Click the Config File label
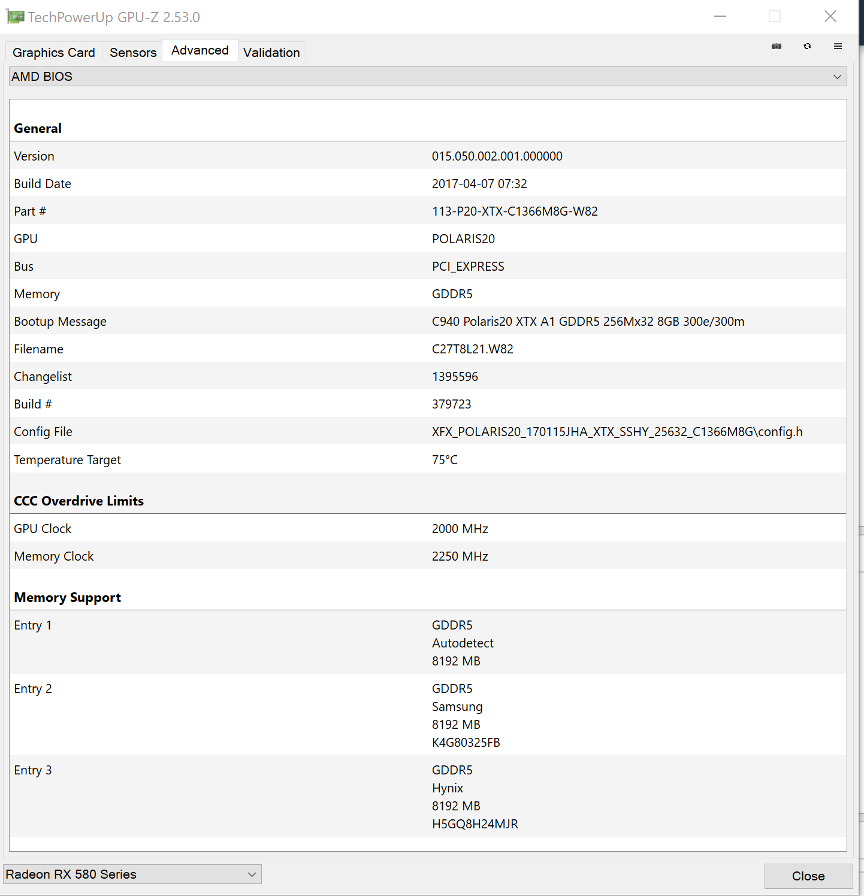Image resolution: width=864 pixels, height=896 pixels. click(43, 432)
